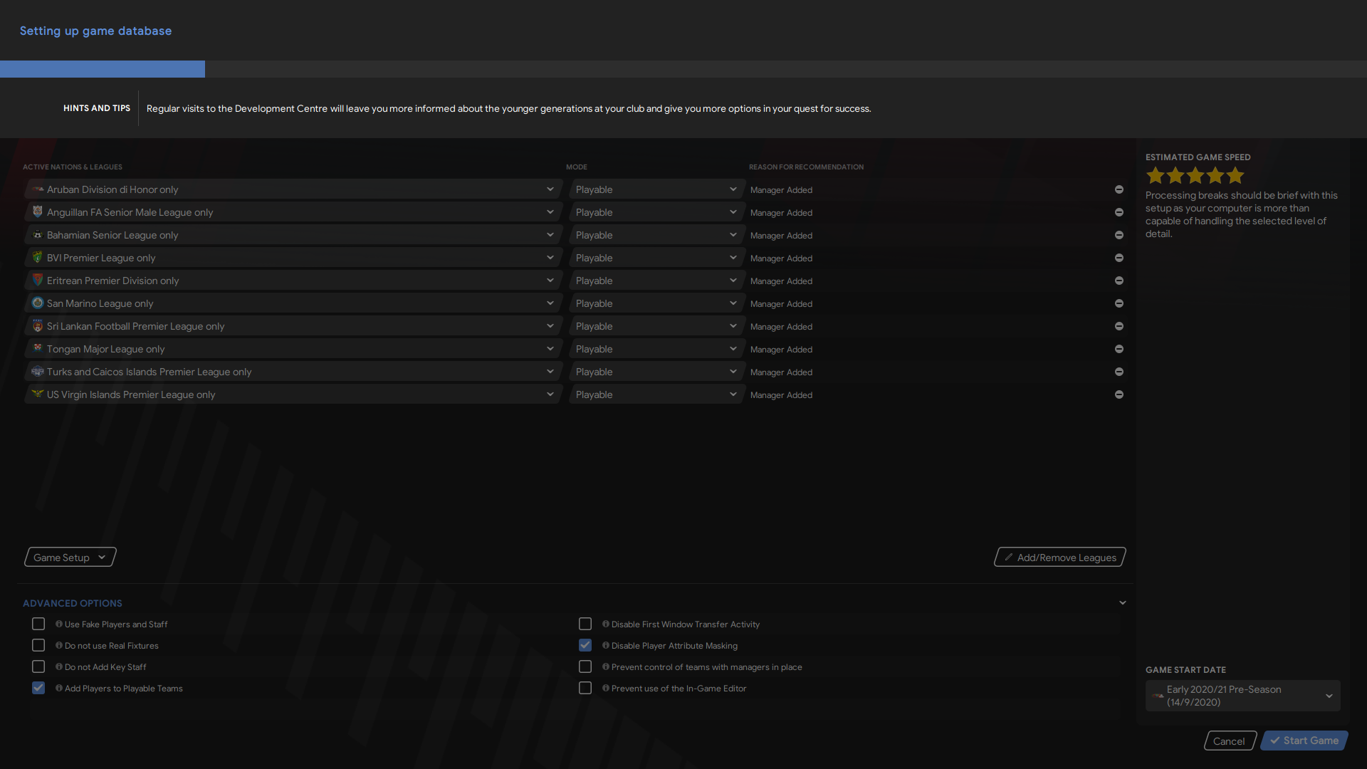The height and width of the screenshot is (769, 1367).
Task: Click the San Marino league badge icon
Action: 38,303
